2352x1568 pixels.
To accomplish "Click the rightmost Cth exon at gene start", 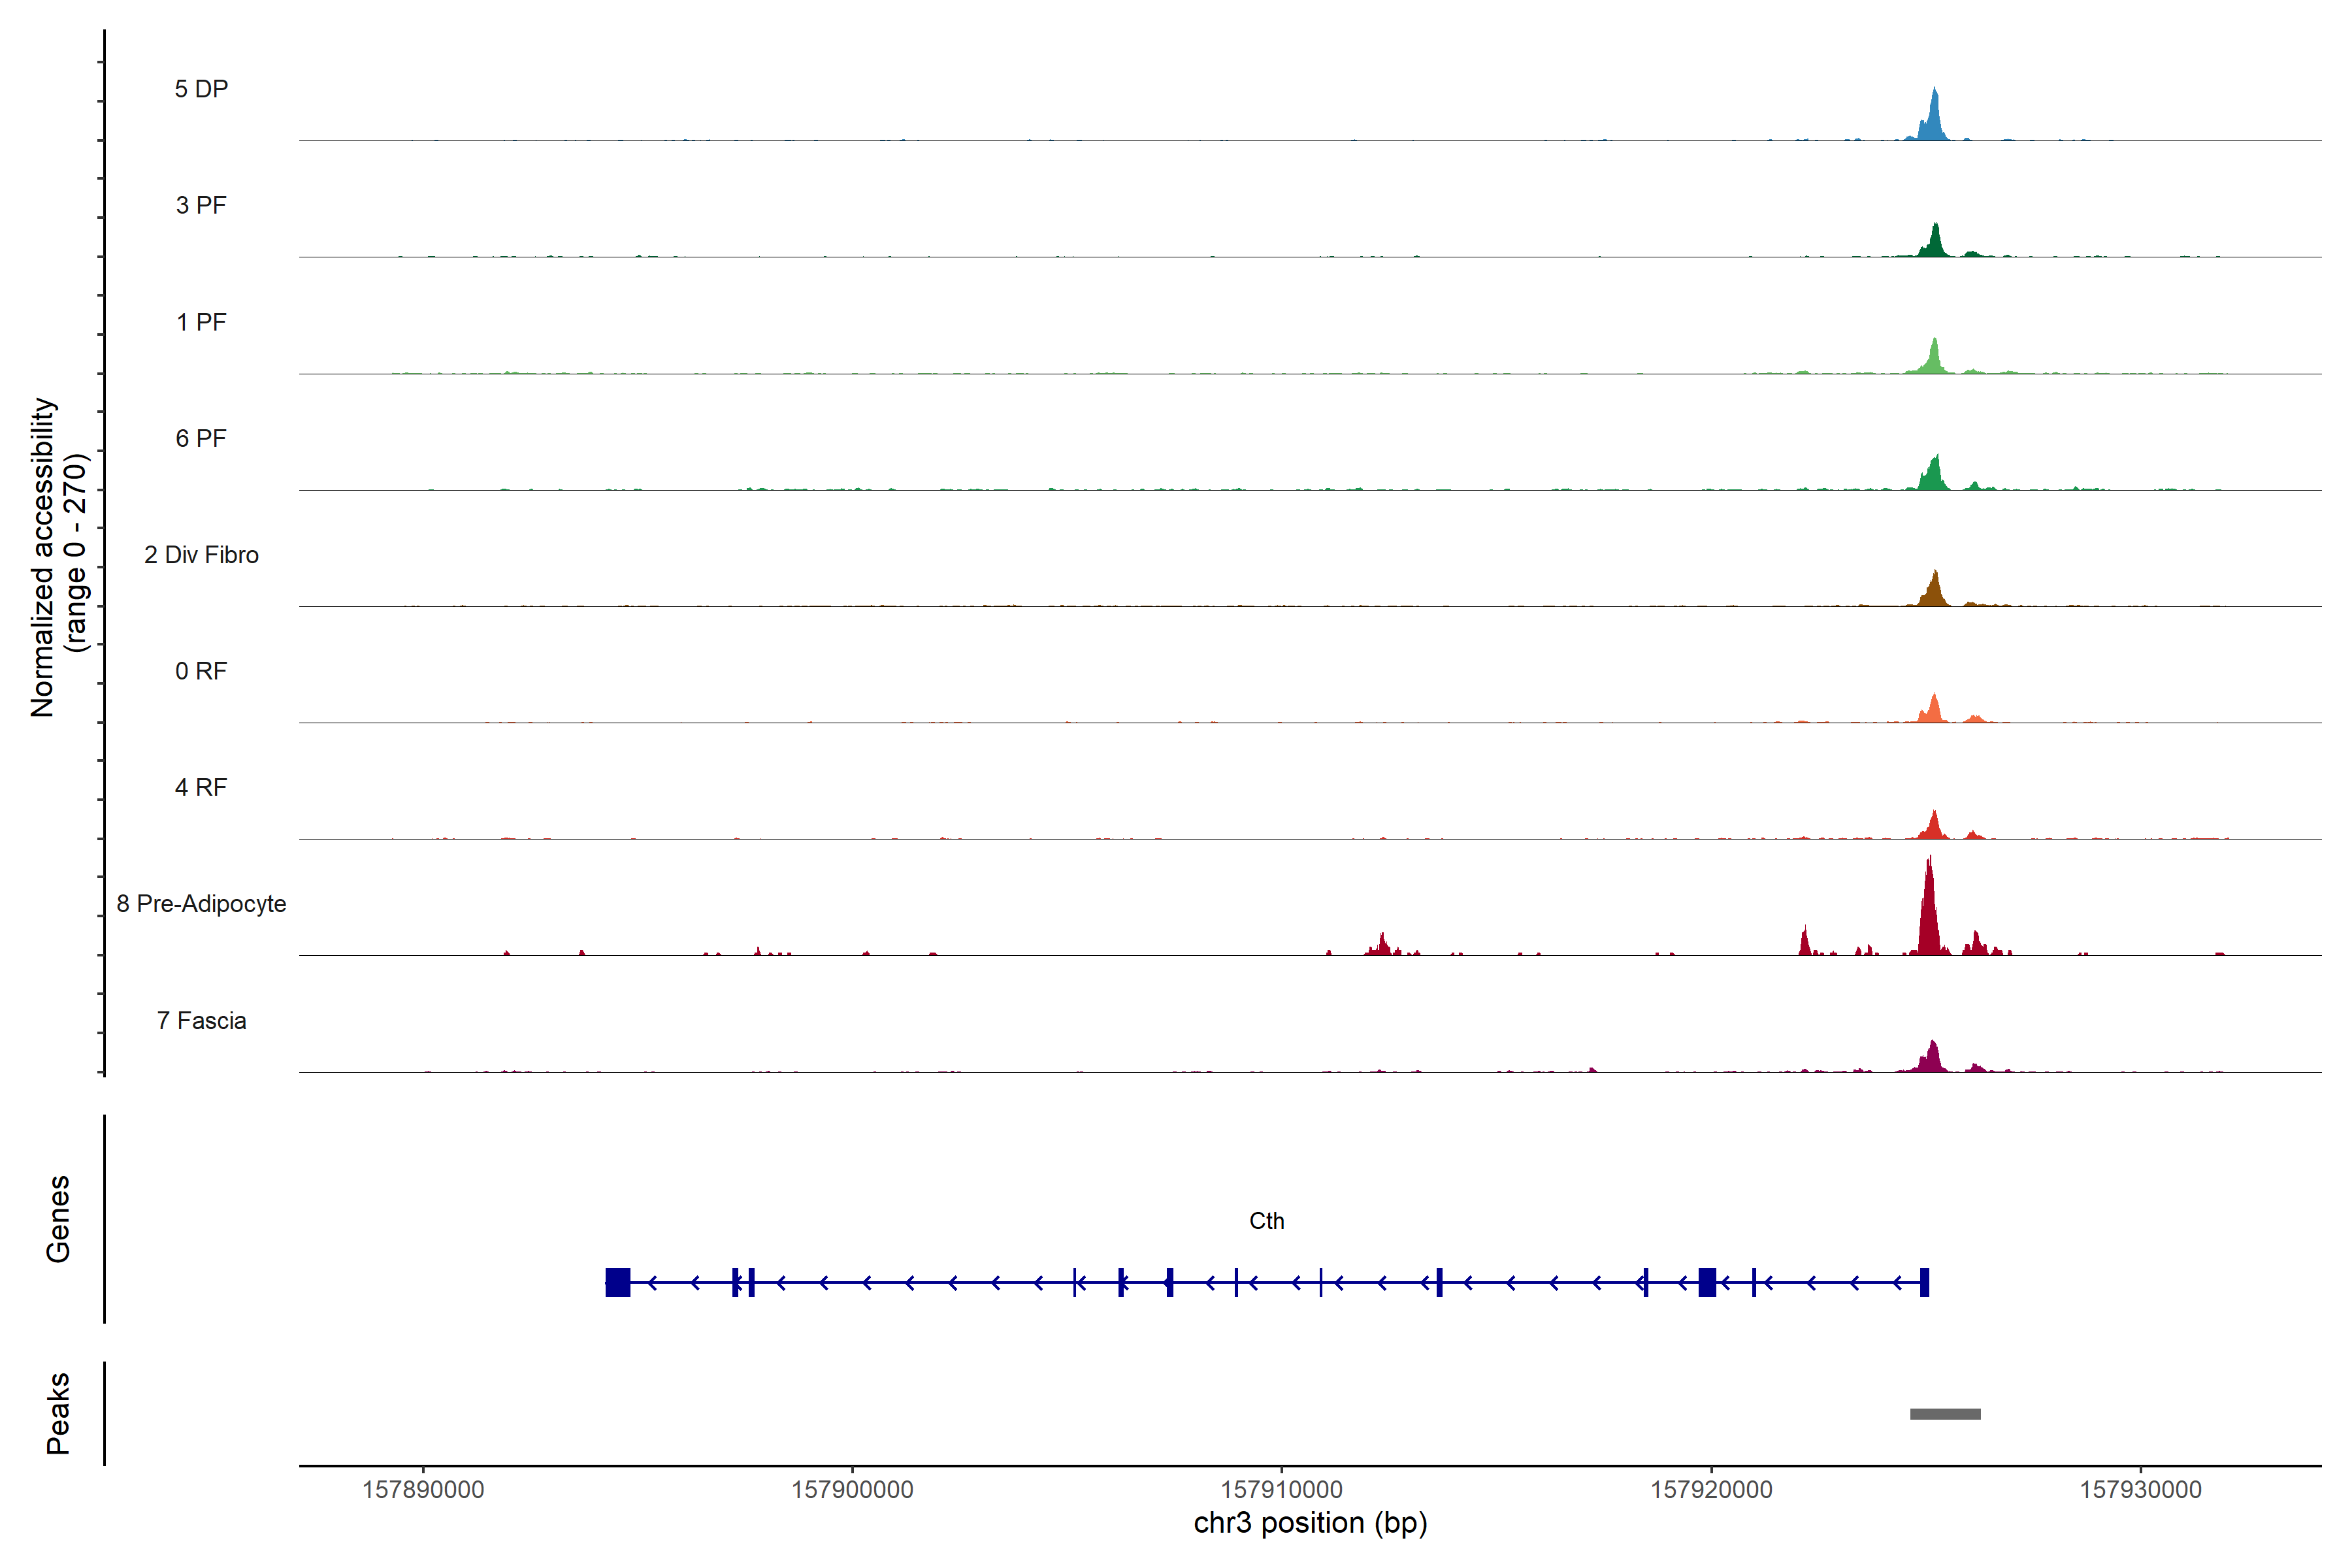I will tap(1924, 1282).
